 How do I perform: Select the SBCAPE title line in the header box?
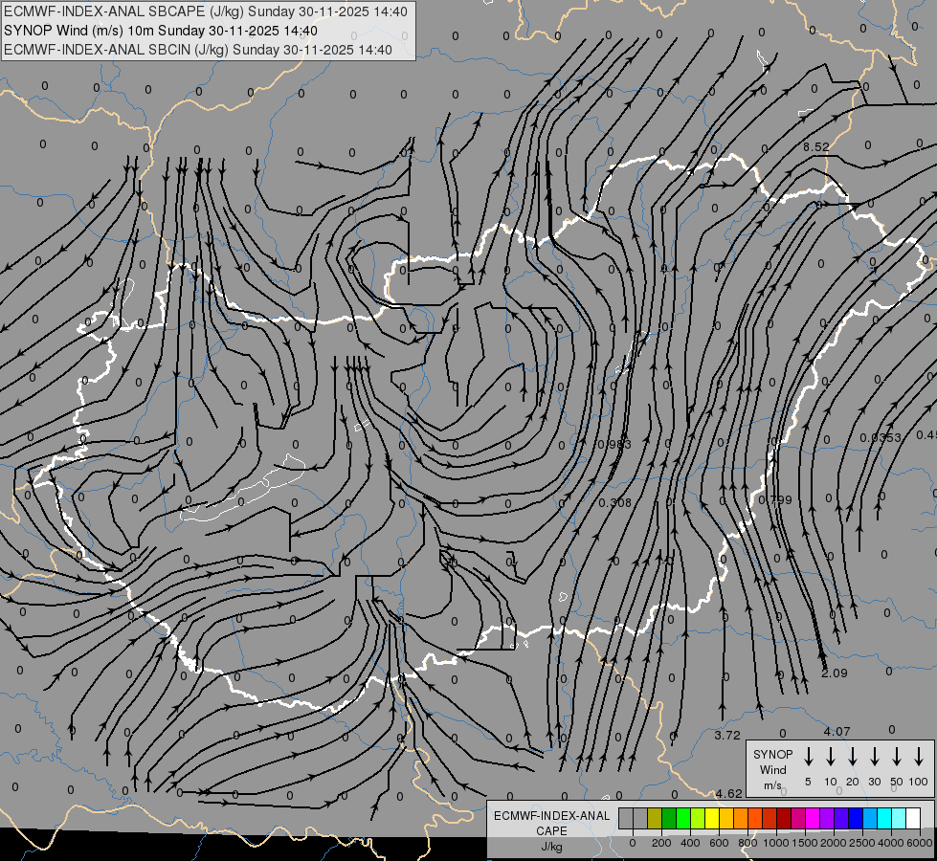206,11
